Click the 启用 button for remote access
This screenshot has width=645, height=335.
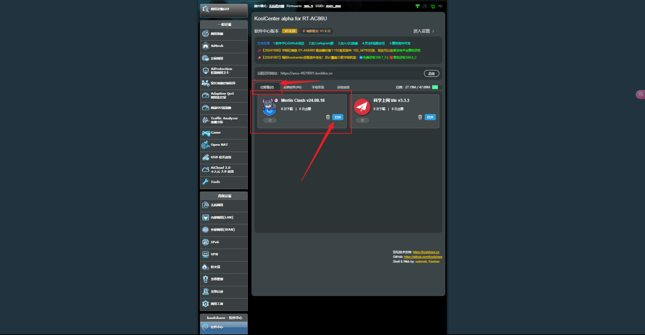point(431,73)
